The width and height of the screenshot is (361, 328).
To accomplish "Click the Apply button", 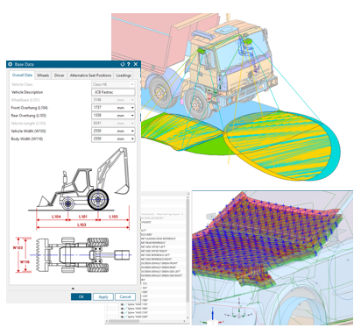I will click(x=103, y=296).
